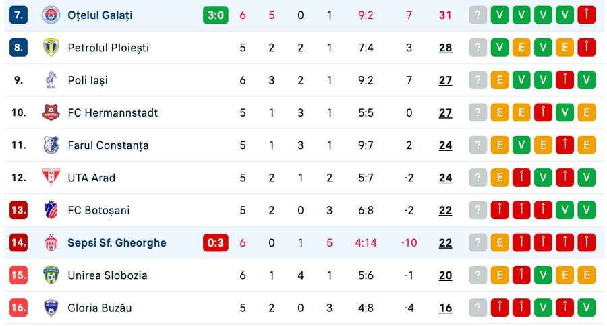Click the Unirea Slobozia club crest
The width and height of the screenshot is (607, 326).
click(51, 275)
